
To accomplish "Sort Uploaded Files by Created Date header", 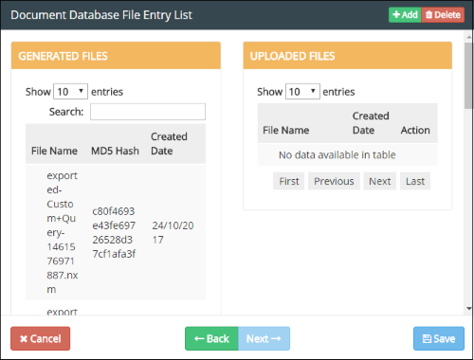I will [371, 123].
